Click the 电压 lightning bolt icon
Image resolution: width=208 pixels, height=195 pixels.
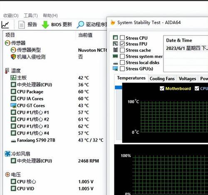coord(7,175)
